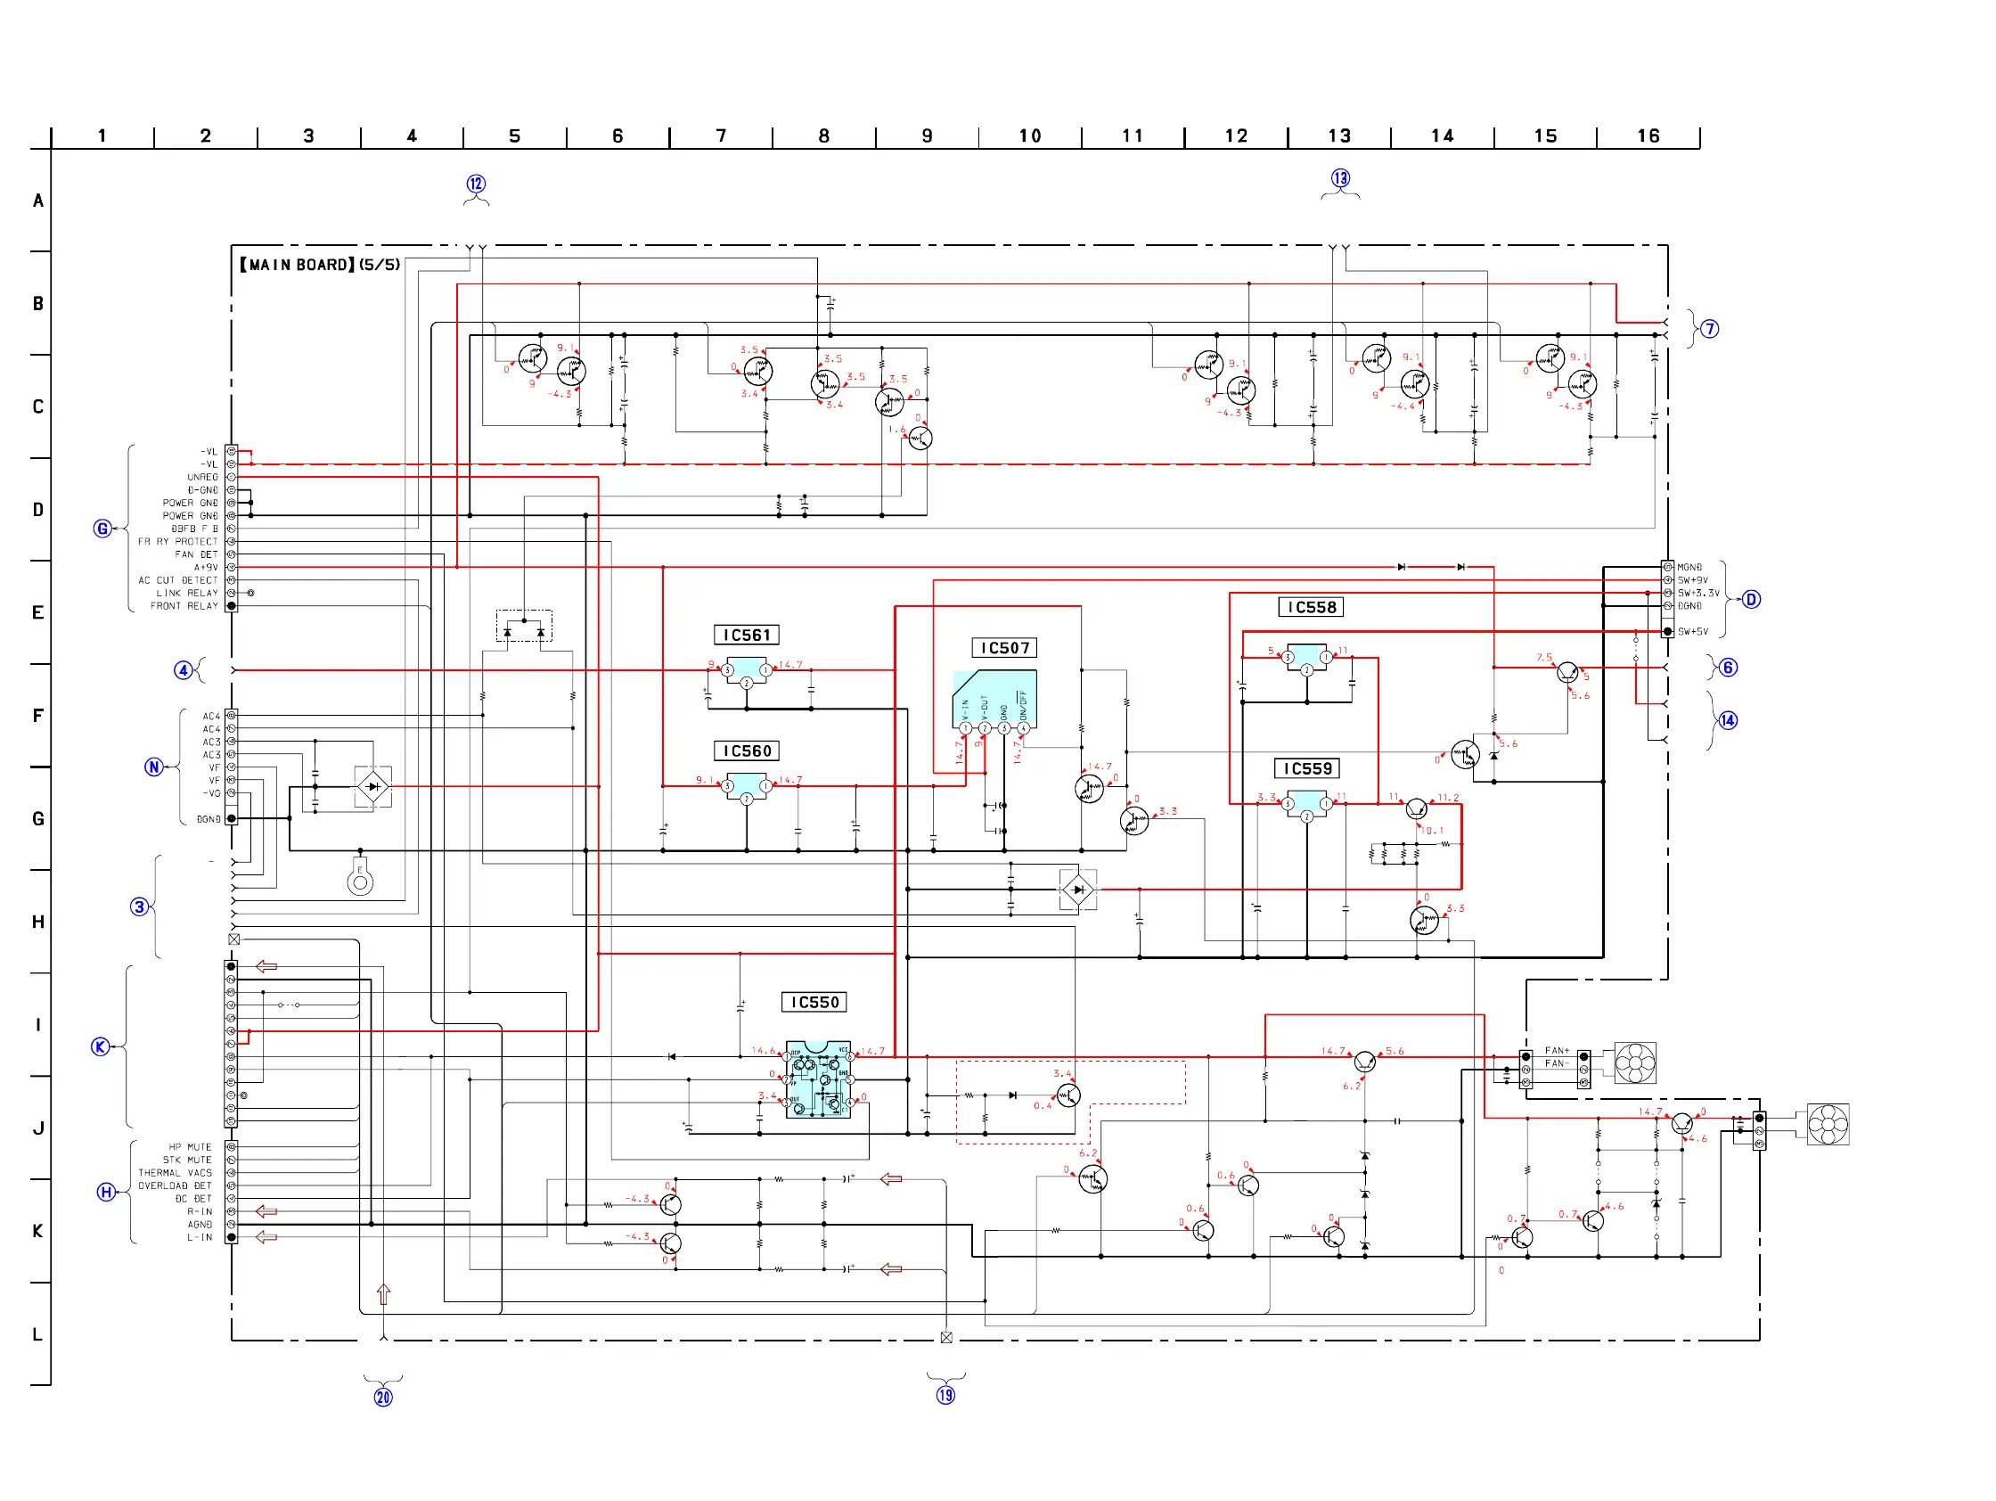Click circled reference number 19
The image size is (1996, 1501).
[x=945, y=1396]
